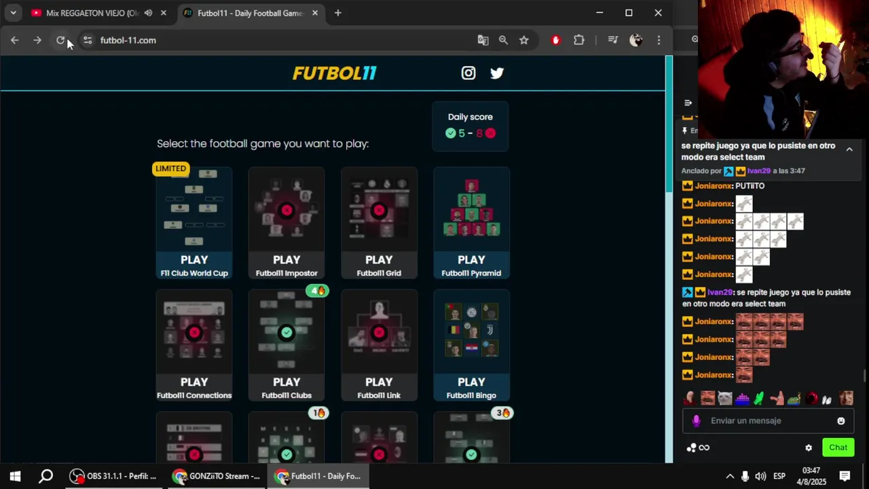
Task: Open the media control icon in toolbar
Action: pos(613,40)
